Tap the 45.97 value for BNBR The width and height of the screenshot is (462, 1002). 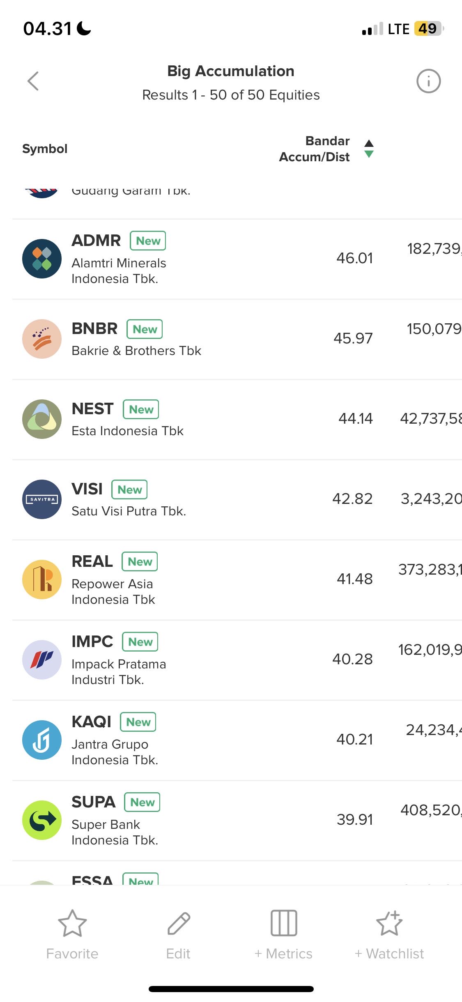(353, 338)
